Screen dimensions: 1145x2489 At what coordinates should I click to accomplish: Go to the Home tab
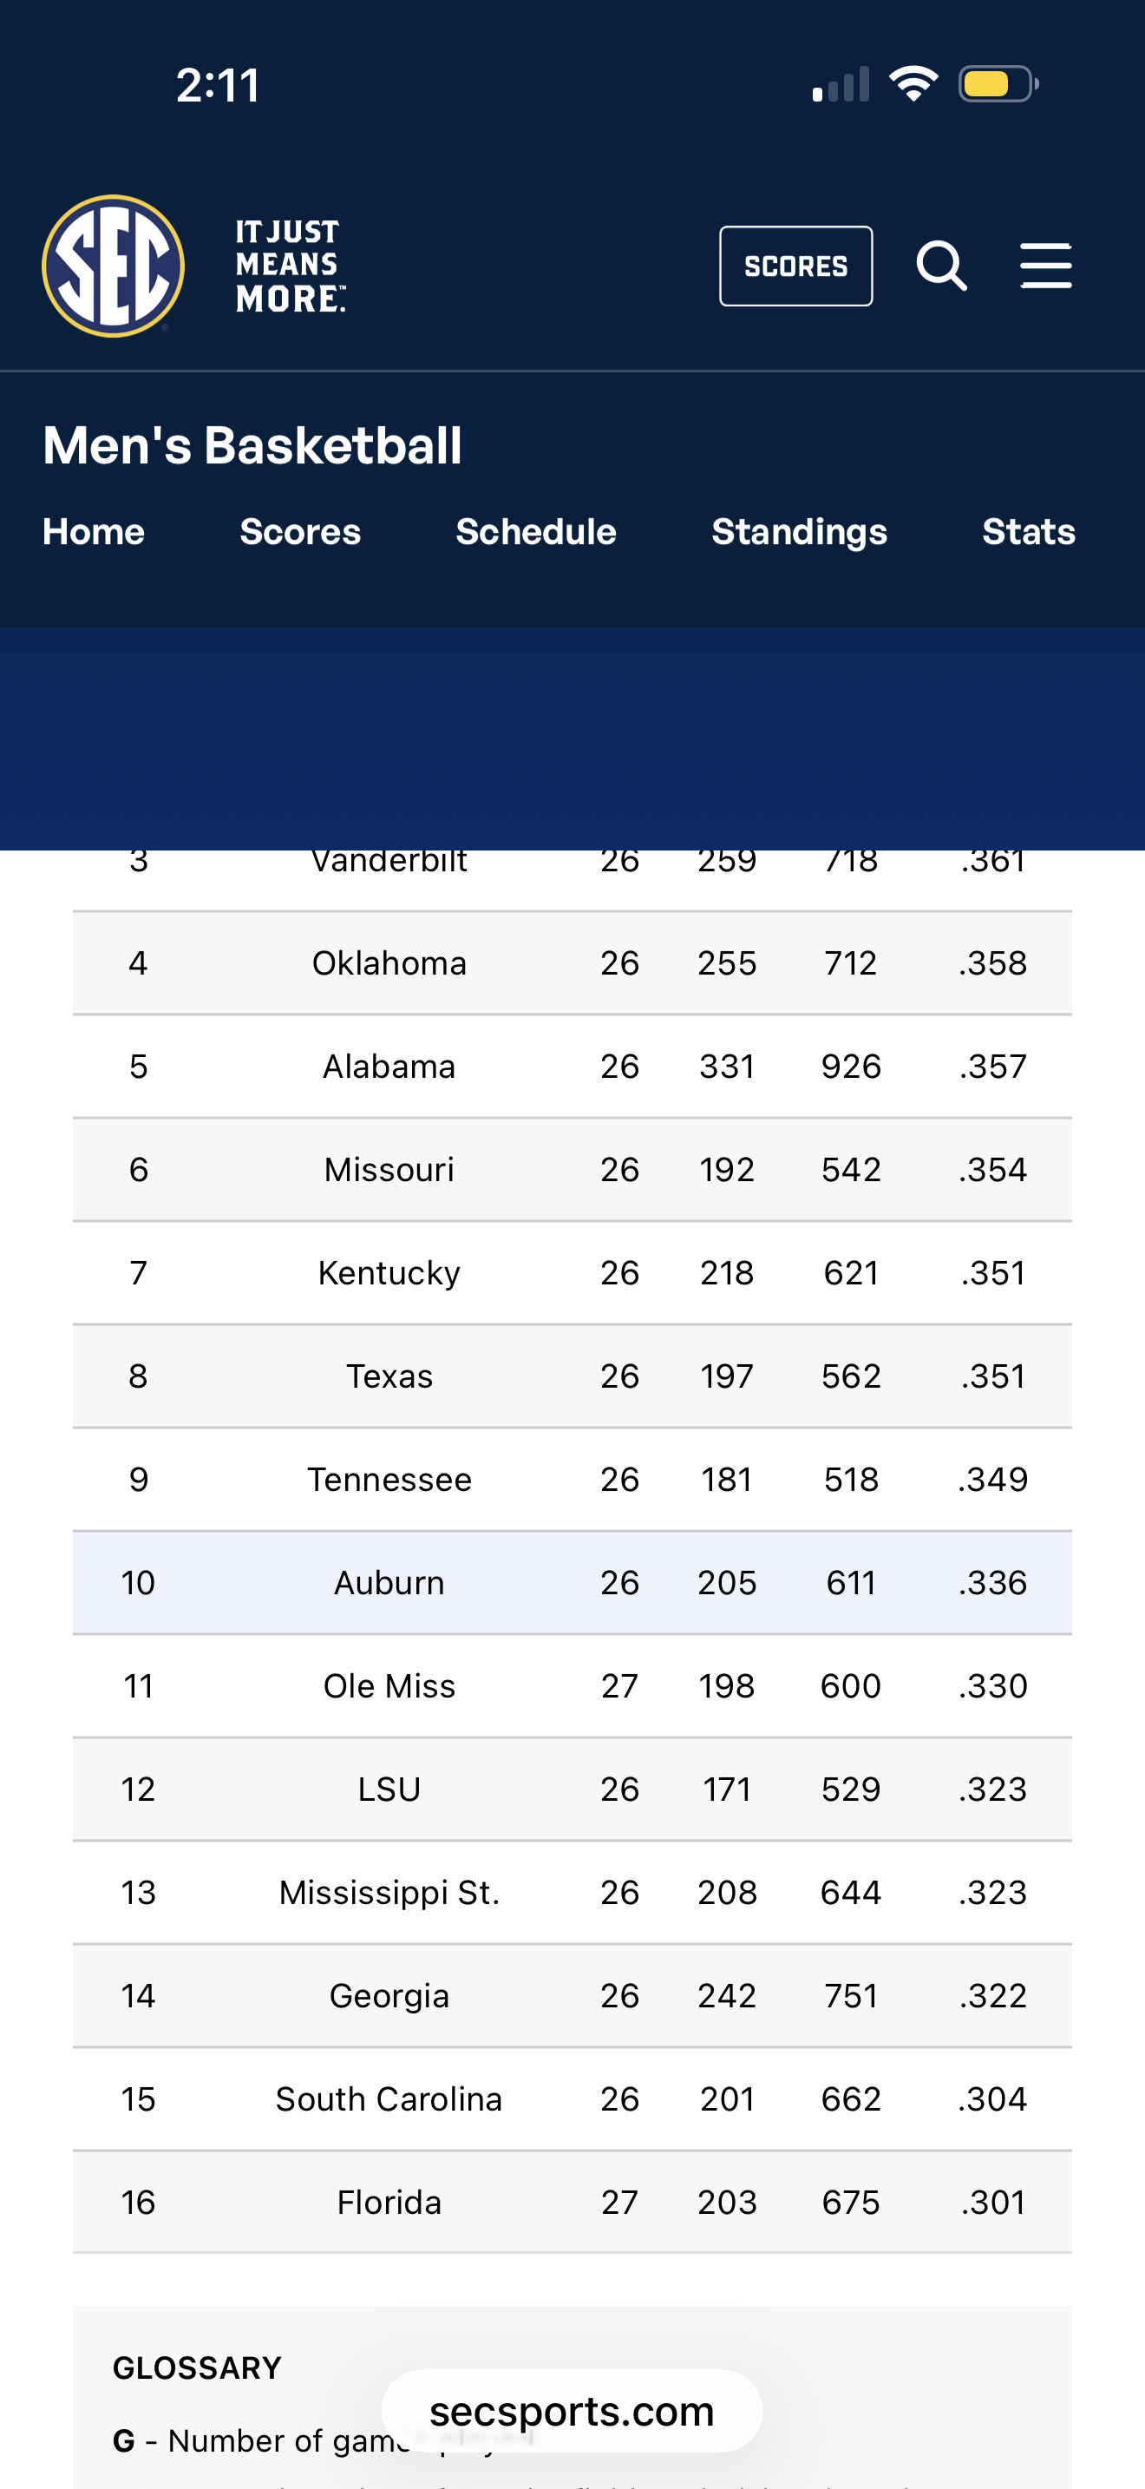point(94,531)
